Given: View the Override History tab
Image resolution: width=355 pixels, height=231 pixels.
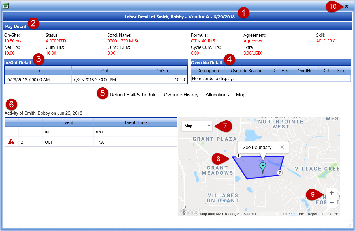Looking at the screenshot, I should tap(181, 95).
